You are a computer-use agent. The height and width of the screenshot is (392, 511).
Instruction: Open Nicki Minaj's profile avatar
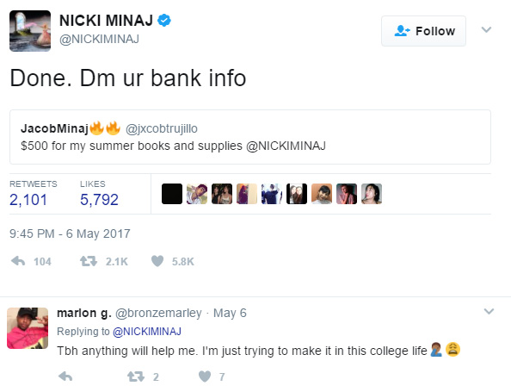pyautogui.click(x=30, y=31)
